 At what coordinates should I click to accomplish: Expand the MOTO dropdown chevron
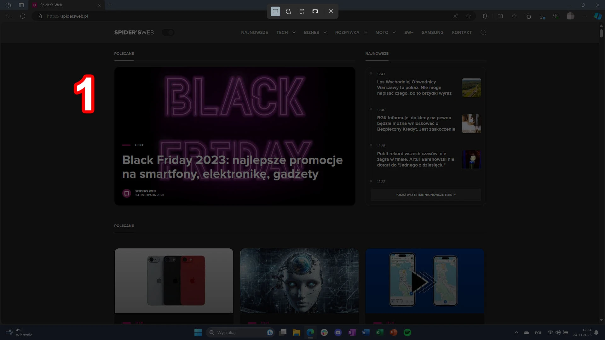click(x=394, y=32)
